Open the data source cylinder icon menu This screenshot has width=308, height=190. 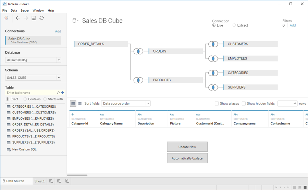(75, 21)
